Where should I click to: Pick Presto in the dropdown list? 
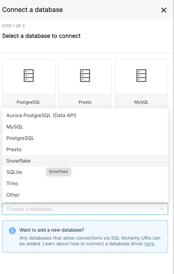click(x=85, y=149)
